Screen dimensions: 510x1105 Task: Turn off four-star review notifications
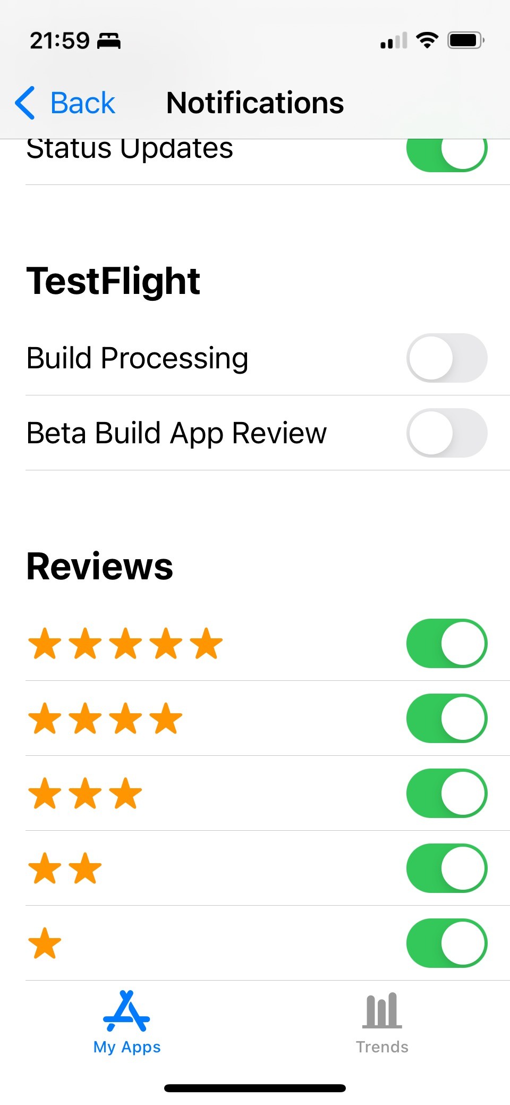(x=447, y=718)
